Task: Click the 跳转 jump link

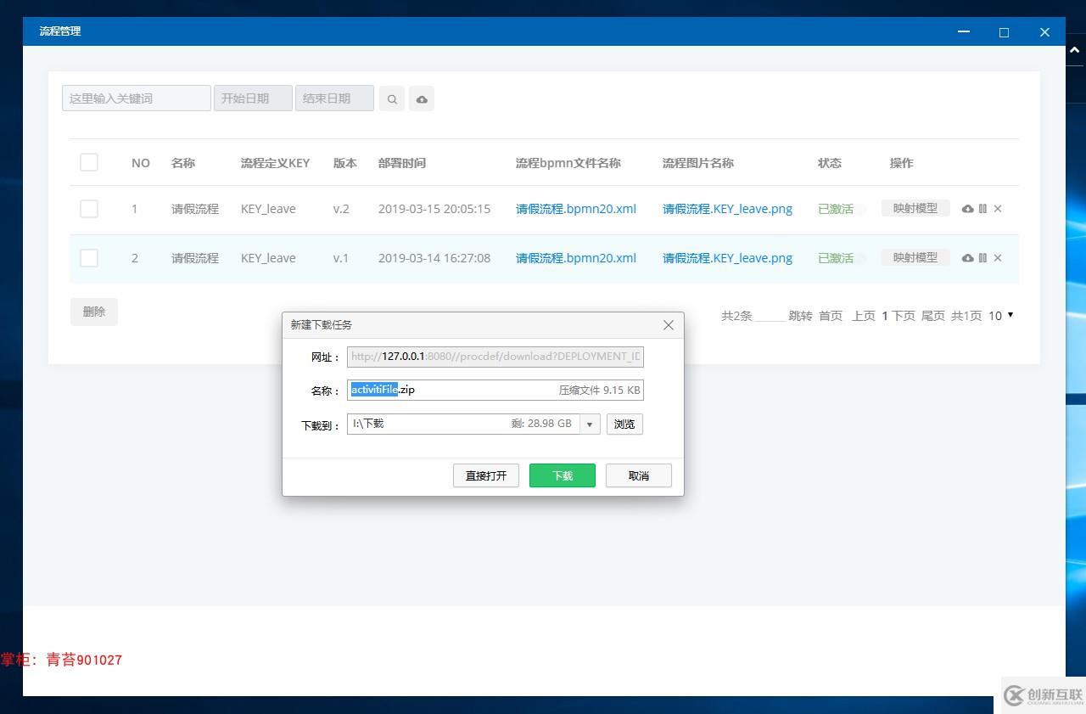Action: (x=800, y=316)
